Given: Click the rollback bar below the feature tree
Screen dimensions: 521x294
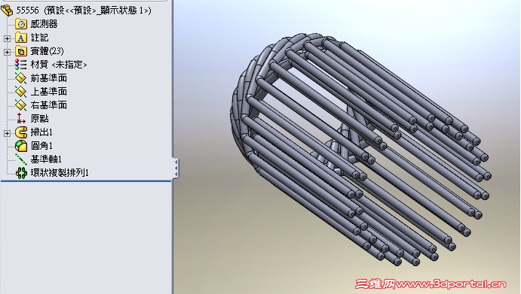Looking at the screenshot, I should point(86,181).
